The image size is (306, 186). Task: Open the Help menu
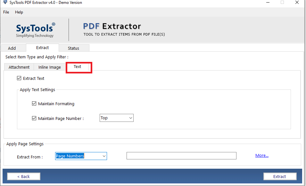coord(19,12)
